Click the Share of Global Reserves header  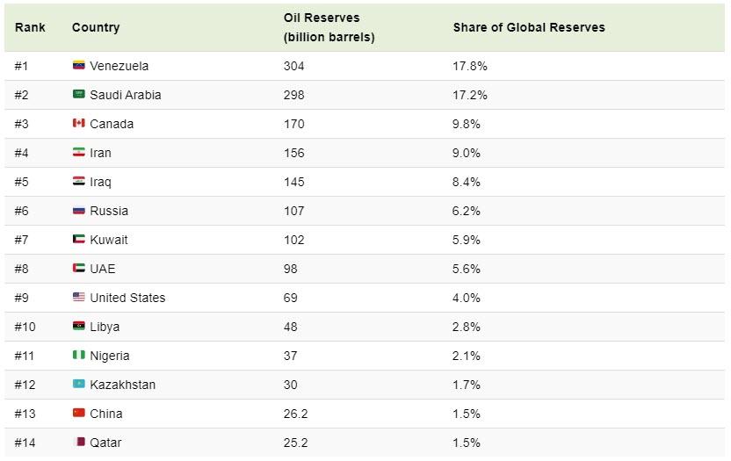pyautogui.click(x=529, y=27)
